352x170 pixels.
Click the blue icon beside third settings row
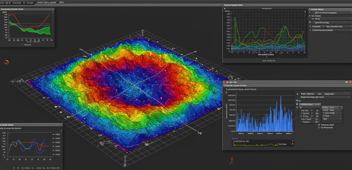pyautogui.click(x=310, y=22)
